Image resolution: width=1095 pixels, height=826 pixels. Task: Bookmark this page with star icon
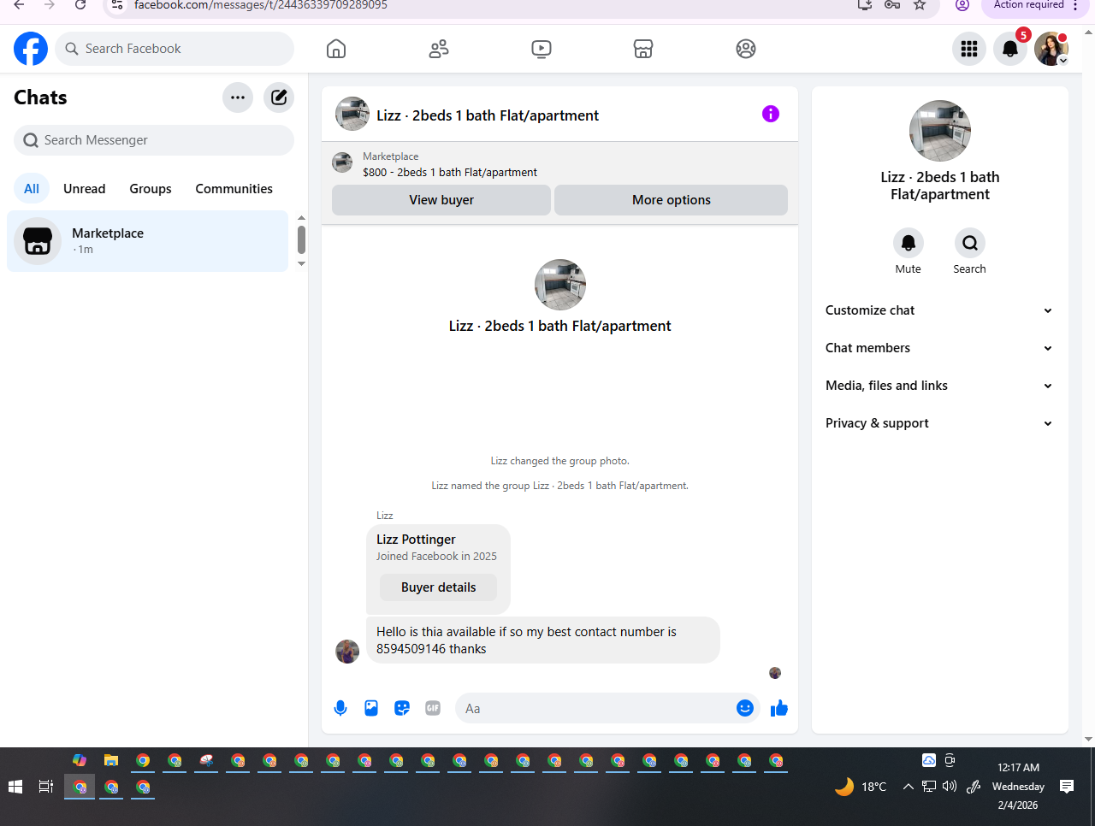920,4
